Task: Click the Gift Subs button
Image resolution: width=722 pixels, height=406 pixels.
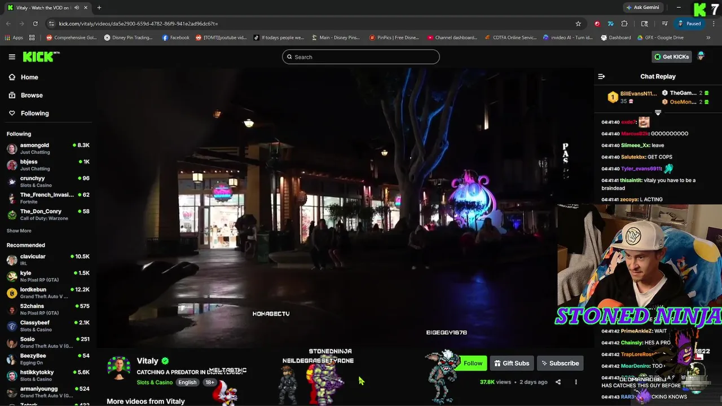Action: (512, 363)
